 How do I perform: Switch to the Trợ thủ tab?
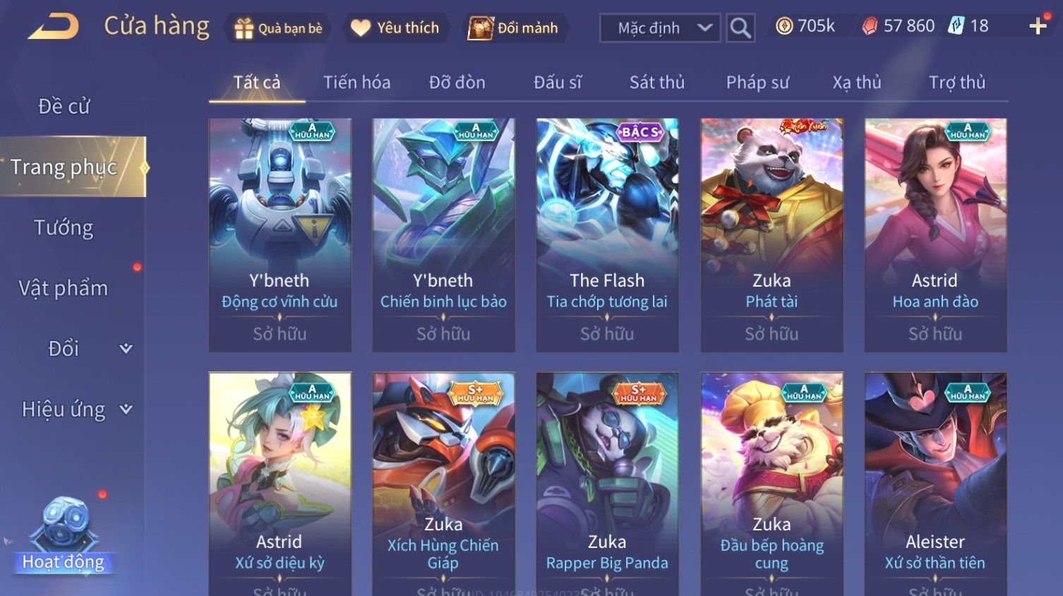pyautogui.click(x=956, y=83)
